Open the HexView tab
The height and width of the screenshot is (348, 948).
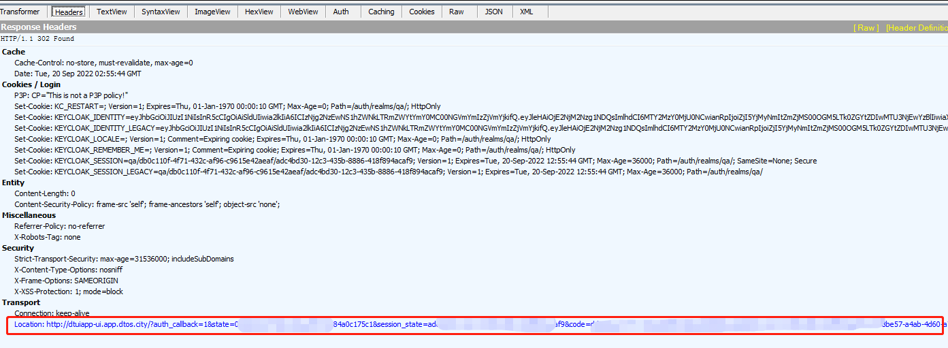(x=259, y=12)
